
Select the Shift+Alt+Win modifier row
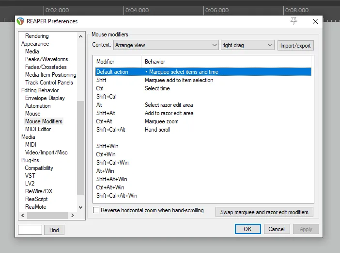203,179
